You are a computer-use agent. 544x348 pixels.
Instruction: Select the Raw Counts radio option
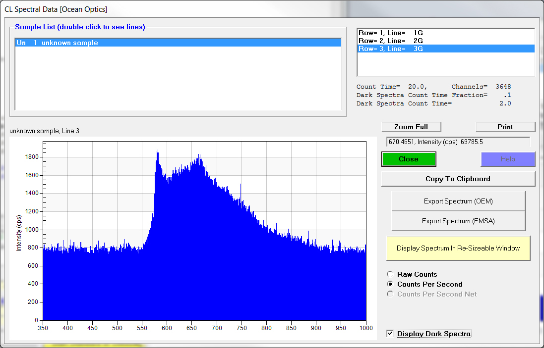(x=390, y=274)
